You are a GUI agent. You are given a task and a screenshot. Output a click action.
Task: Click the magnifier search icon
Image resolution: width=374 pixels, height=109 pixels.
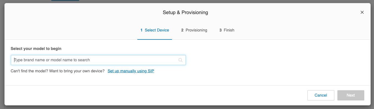coord(180,60)
